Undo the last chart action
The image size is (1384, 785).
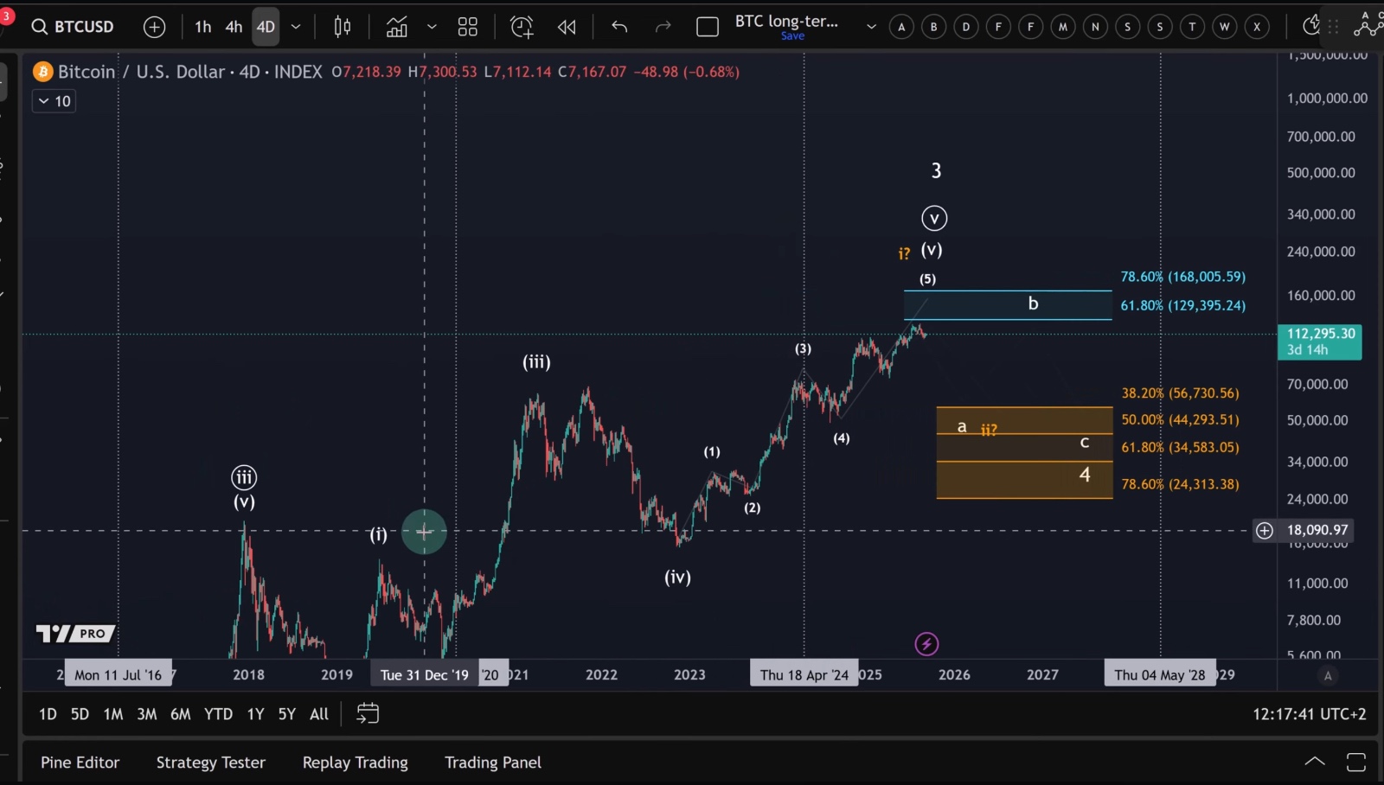(619, 27)
